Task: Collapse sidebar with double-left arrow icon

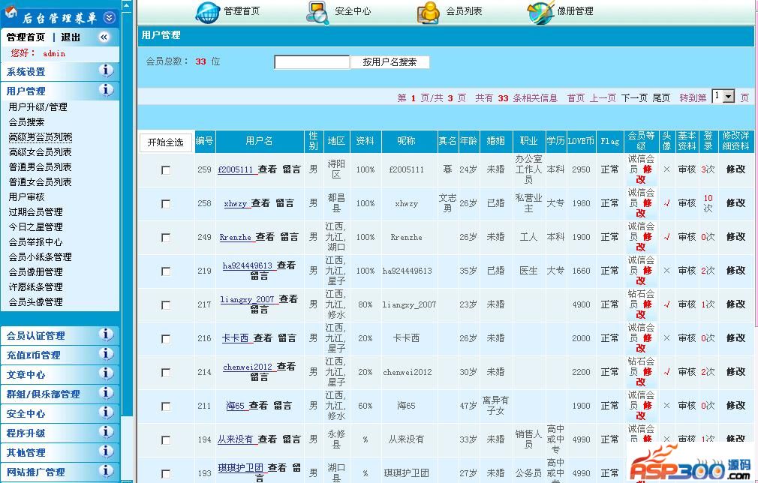Action: click(x=104, y=37)
